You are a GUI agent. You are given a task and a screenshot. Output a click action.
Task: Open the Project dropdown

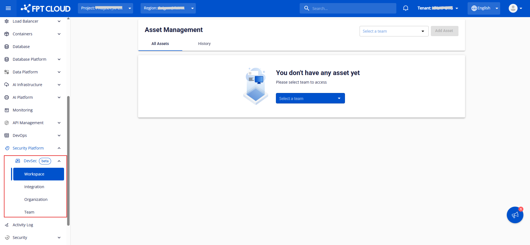click(x=106, y=8)
